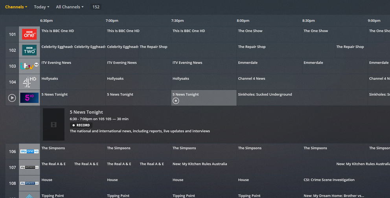Expand the All Channels filter dropdown
The width and height of the screenshot is (390, 198).
pos(70,7)
